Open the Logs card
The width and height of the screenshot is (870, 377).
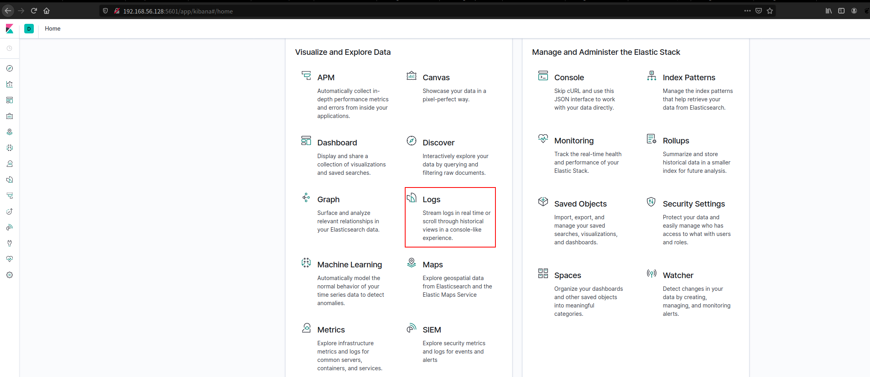tap(431, 199)
